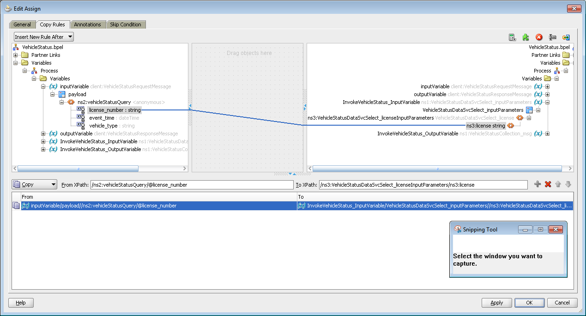Select the Copy Rules tab
This screenshot has width=586, height=316.
[x=52, y=24]
